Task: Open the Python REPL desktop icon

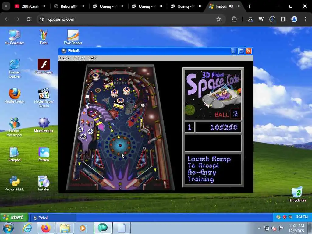Action: 14,183
